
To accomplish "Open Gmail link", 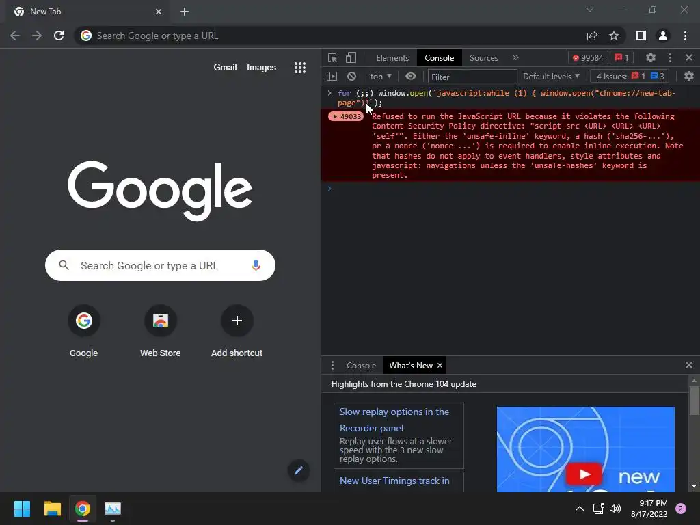I will 225,68.
